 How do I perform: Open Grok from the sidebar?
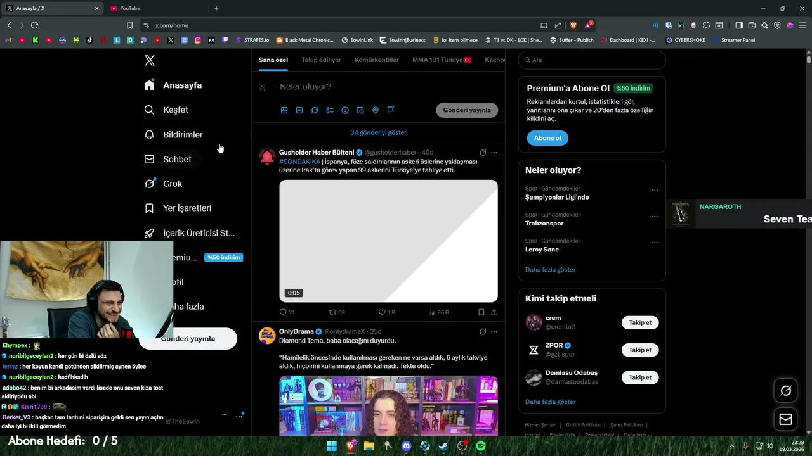click(x=164, y=184)
